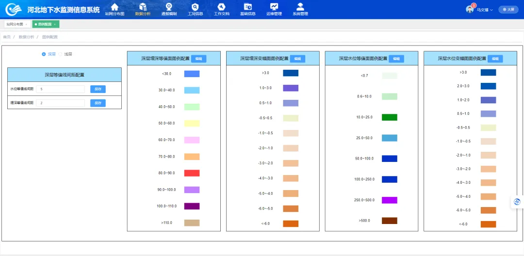Viewport: 524px width, 256px height.
Task: Click the 埋深等值线间距 input field
Action: [61, 103]
